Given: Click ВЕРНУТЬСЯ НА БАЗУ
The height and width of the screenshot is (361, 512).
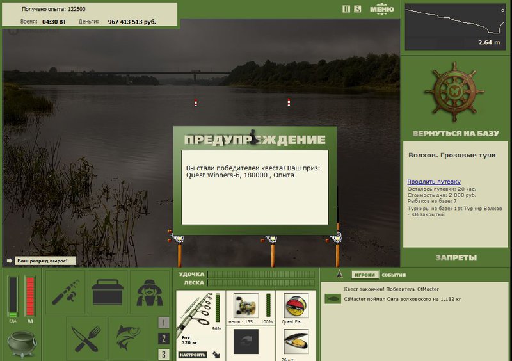Looking at the screenshot, I should 456,133.
